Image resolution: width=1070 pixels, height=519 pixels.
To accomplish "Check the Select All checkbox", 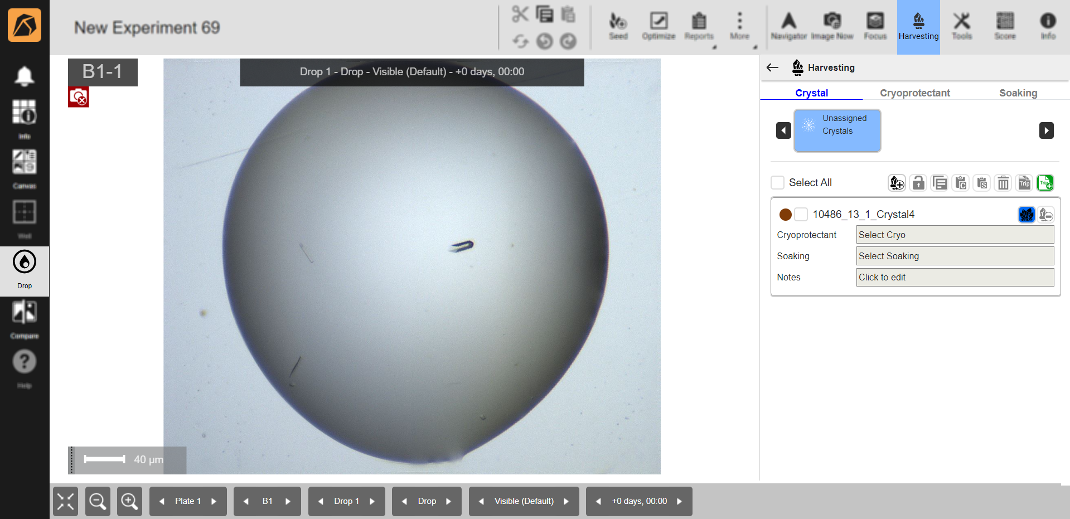I will point(777,183).
